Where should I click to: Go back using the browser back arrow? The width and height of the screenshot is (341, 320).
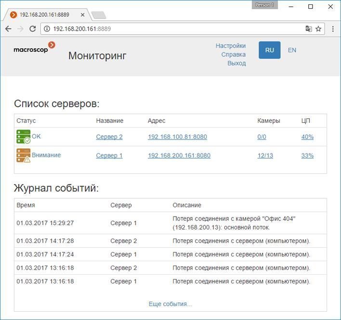[8, 29]
